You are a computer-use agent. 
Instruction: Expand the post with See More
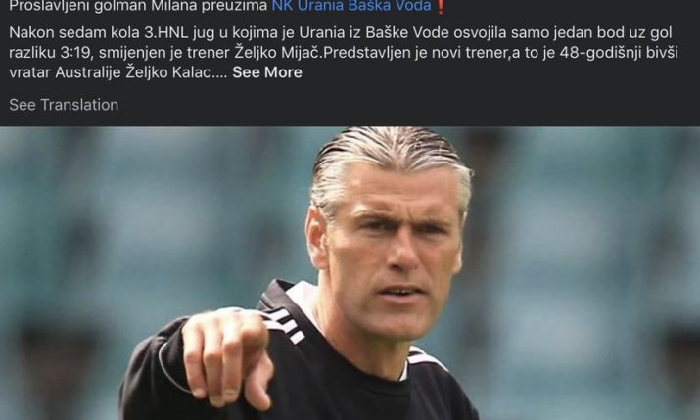click(x=267, y=72)
